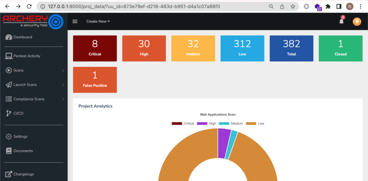Click the hamburger menu icon
This screenshot has width=368, height=181.
[75, 21]
